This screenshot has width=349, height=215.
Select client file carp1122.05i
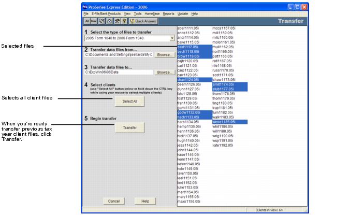pyautogui.click(x=188, y=70)
